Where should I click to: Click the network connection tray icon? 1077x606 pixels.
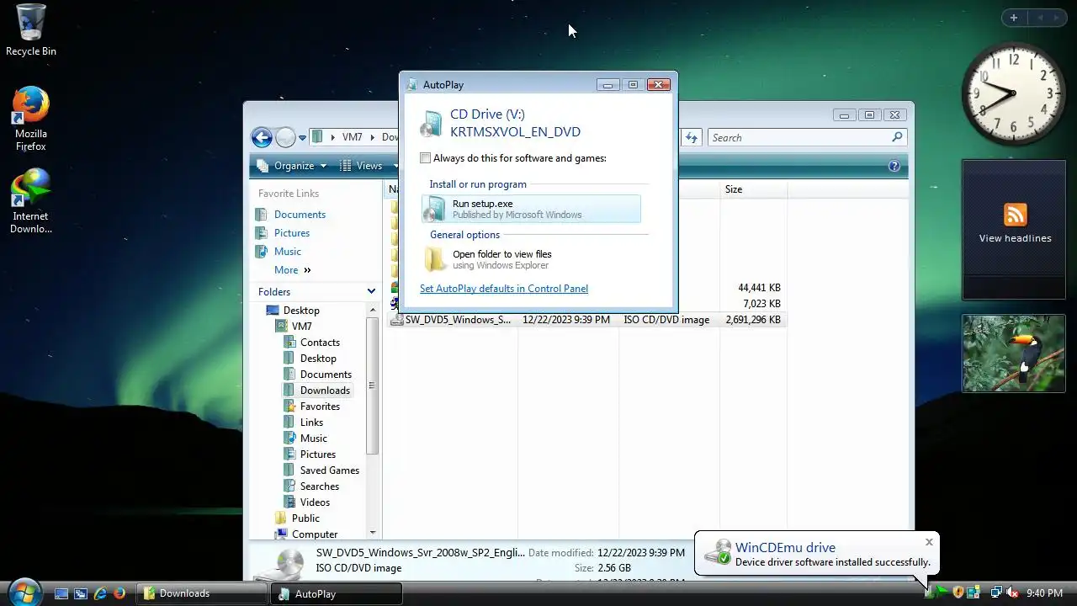(x=997, y=593)
